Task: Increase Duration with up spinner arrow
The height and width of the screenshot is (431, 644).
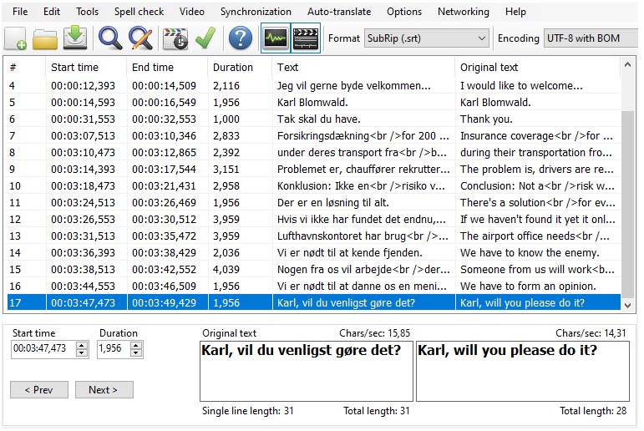Action: (136, 345)
